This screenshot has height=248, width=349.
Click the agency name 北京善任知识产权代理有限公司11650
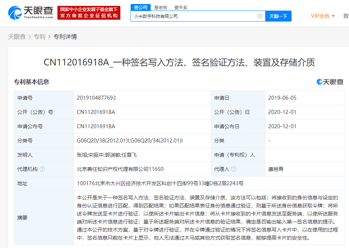coord(120,169)
